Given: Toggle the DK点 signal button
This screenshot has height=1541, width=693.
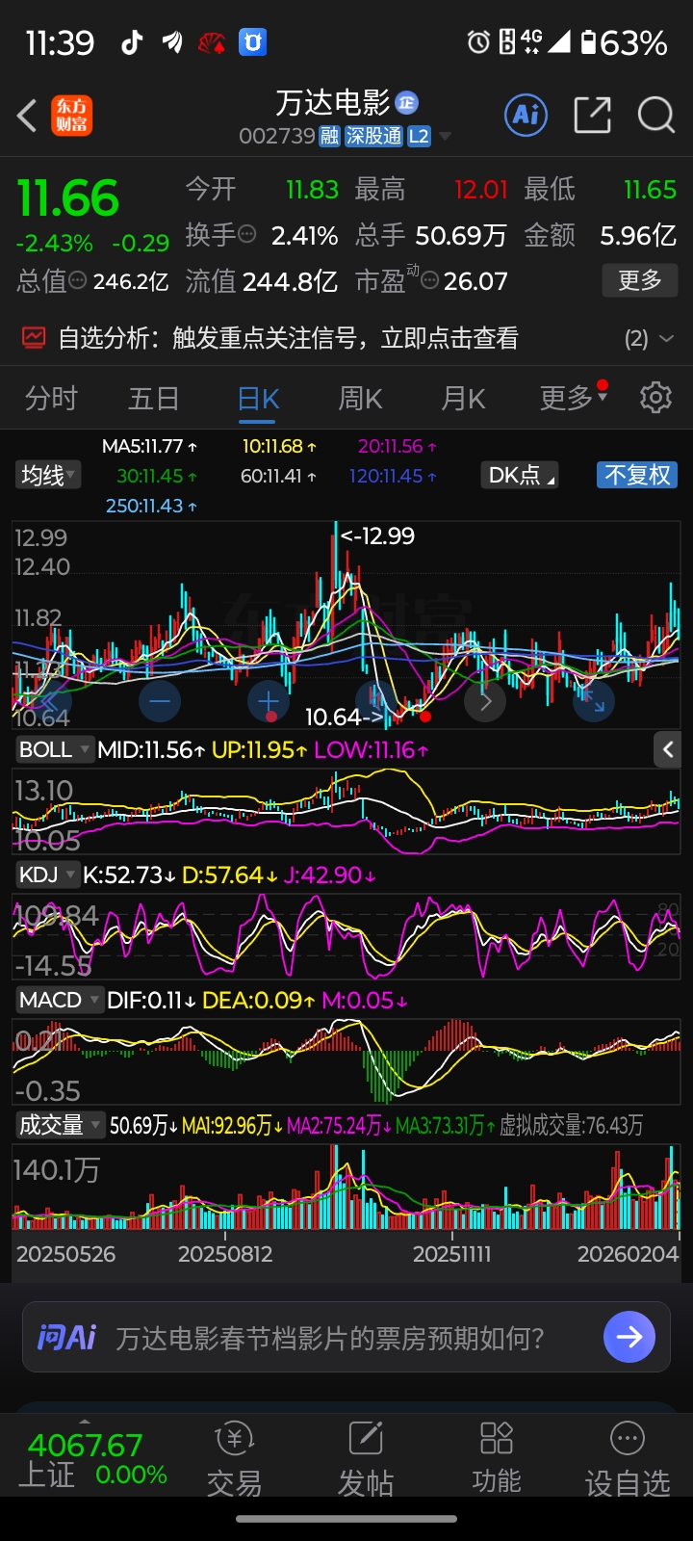Looking at the screenshot, I should click(522, 475).
